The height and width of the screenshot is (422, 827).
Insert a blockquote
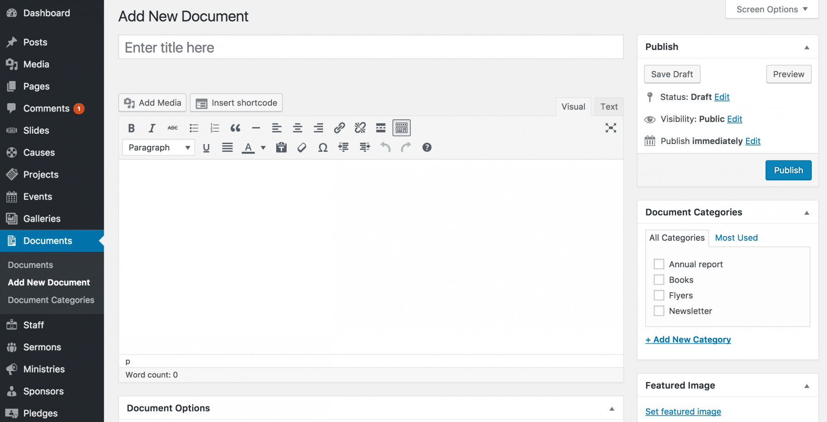click(x=235, y=128)
